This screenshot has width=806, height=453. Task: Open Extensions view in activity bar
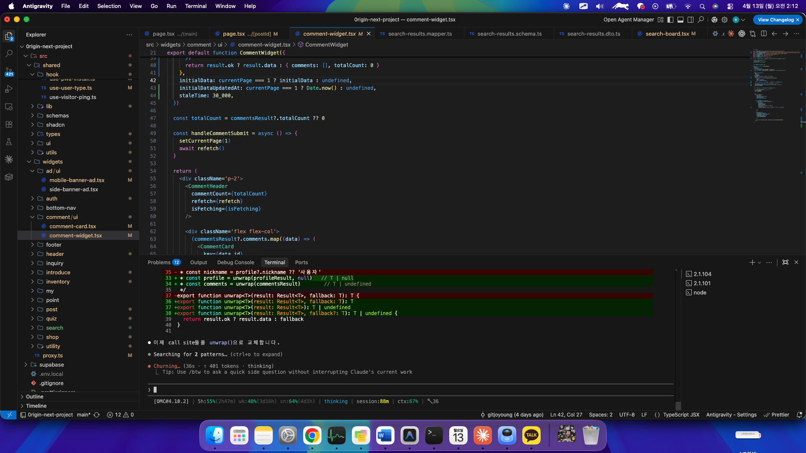pos(9,125)
